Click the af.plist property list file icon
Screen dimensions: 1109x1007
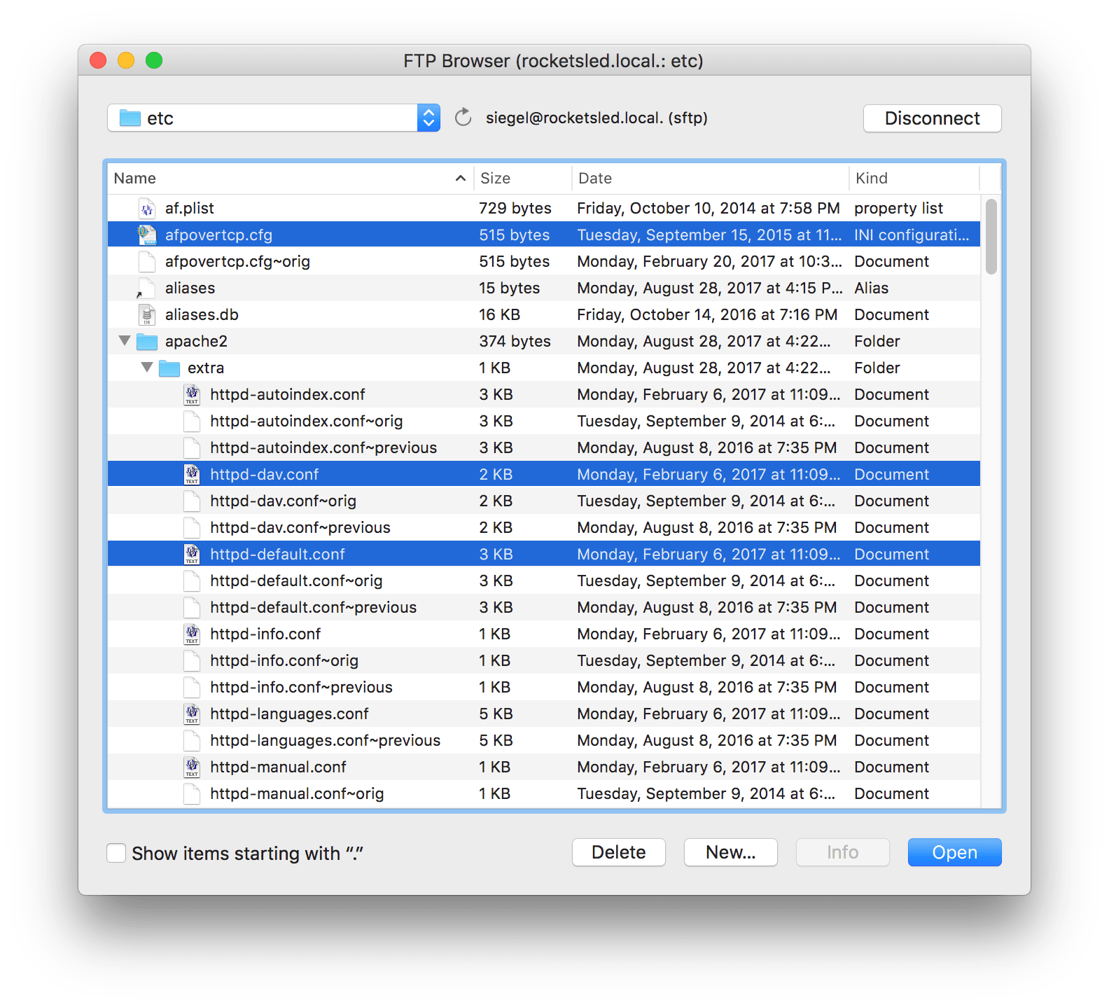pos(147,209)
